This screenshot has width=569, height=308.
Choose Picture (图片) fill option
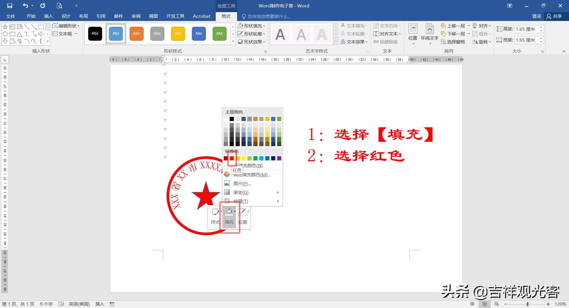coord(252,183)
